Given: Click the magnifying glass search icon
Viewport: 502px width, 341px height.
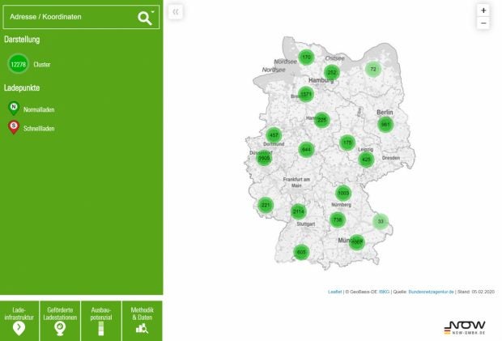Looking at the screenshot, I should [x=145, y=18].
